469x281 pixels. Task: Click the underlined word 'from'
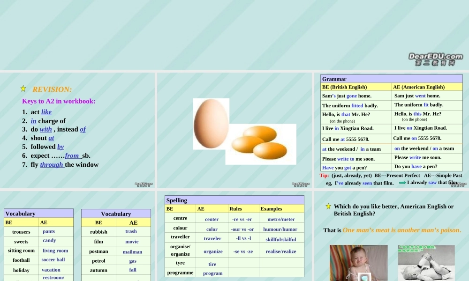pos(72,155)
